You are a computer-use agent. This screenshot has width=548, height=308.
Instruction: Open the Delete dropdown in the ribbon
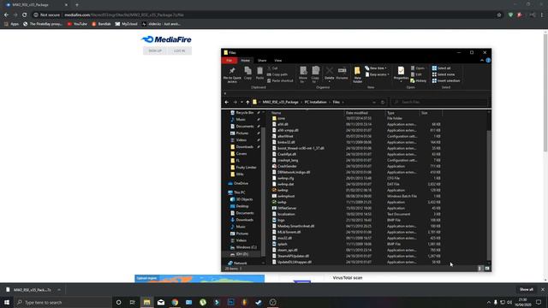[329, 81]
